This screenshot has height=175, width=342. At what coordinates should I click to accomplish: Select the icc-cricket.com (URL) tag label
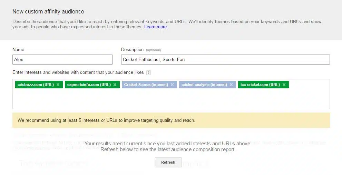pyautogui.click(x=260, y=85)
